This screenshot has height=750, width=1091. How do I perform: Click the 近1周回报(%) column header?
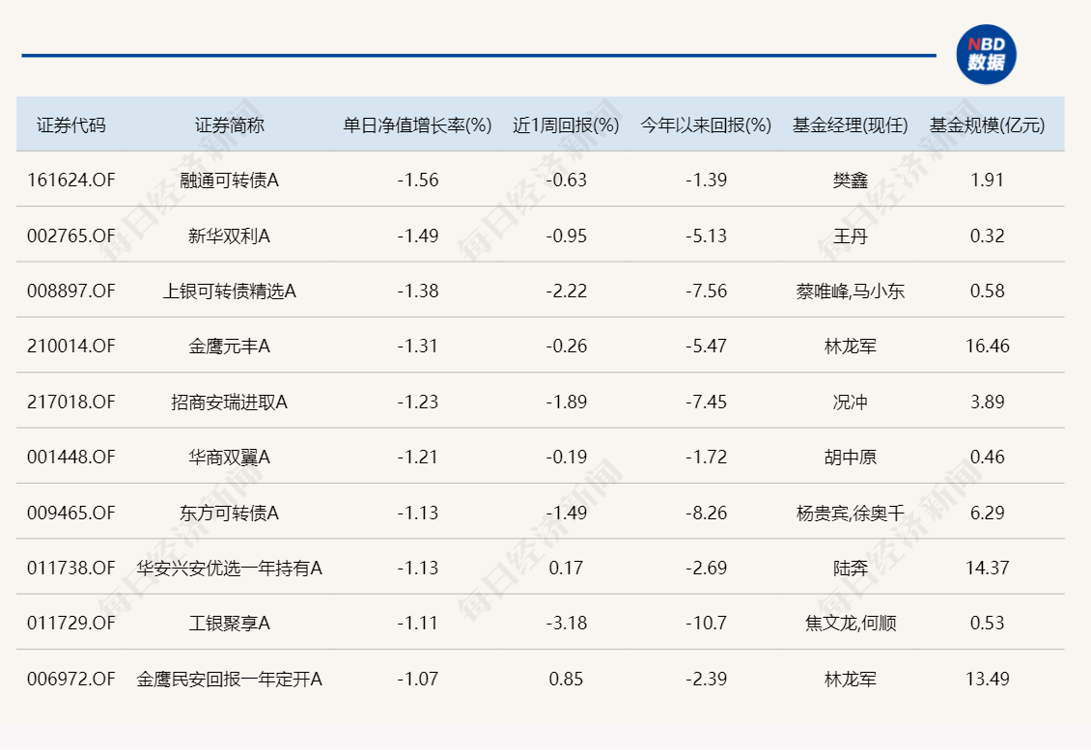[566, 125]
